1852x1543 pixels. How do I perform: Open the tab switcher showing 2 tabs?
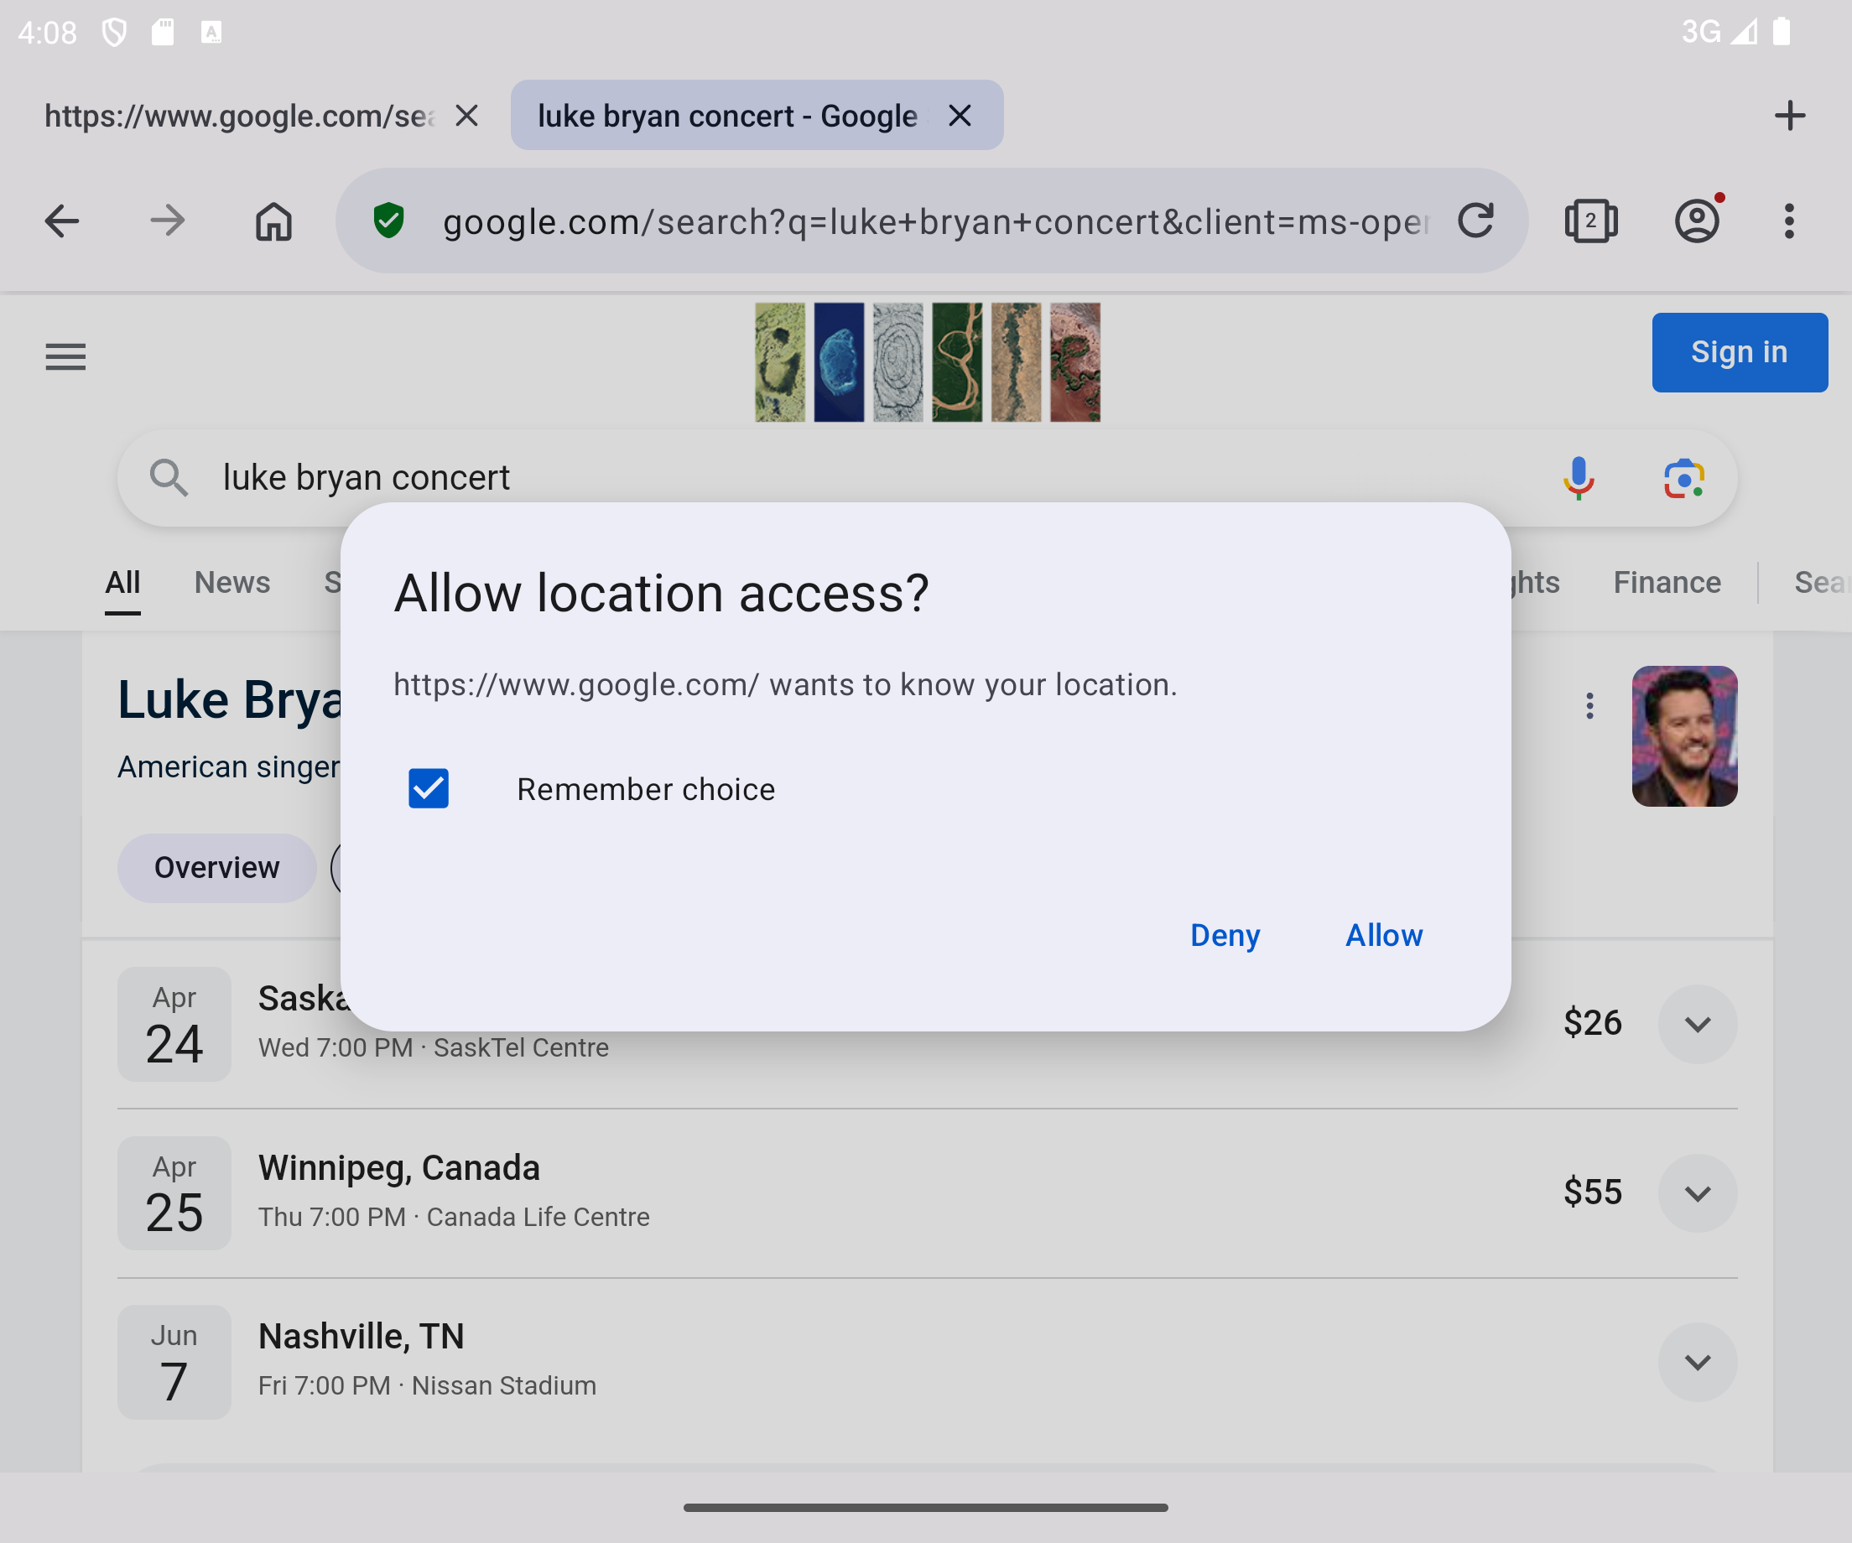click(1591, 221)
